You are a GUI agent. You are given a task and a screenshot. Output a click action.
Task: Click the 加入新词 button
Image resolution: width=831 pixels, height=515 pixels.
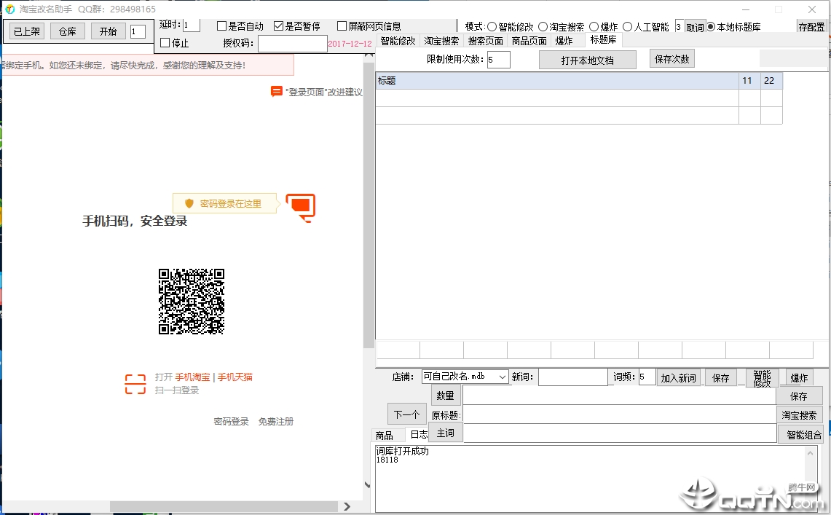[x=678, y=378]
